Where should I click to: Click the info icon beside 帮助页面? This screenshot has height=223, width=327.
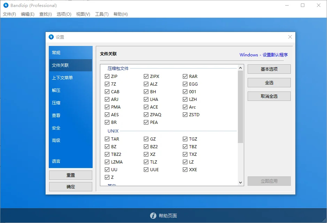[153, 215]
